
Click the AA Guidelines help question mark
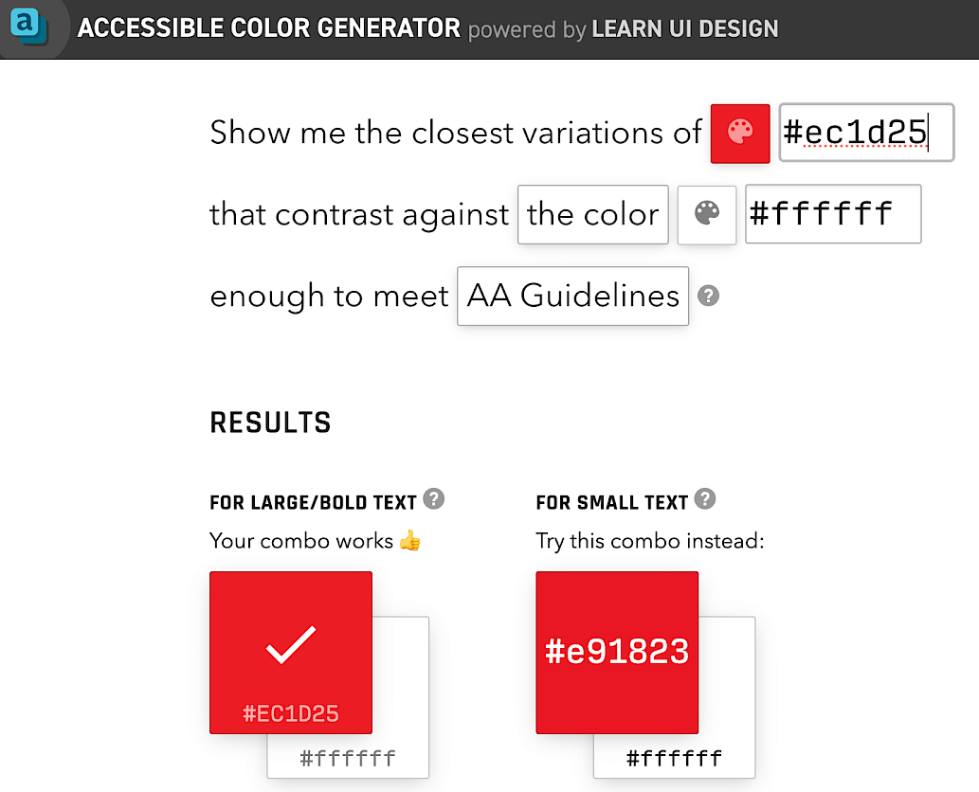pos(708,296)
